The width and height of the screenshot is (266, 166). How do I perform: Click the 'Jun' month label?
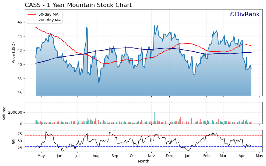tap(59, 156)
